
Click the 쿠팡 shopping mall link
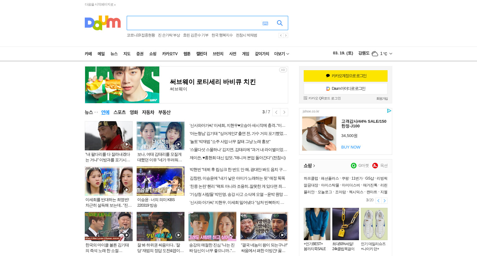(345, 179)
